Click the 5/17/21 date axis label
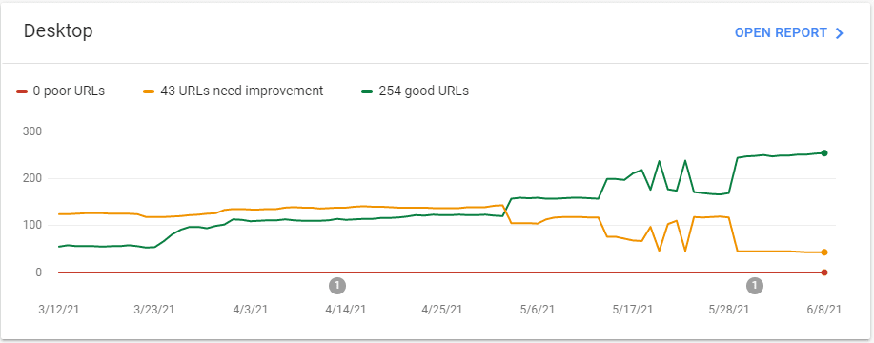This screenshot has height=343, width=874. 633,309
